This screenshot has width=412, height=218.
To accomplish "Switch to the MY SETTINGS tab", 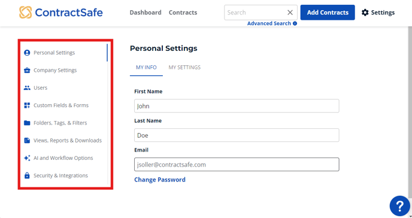I will point(184,68).
